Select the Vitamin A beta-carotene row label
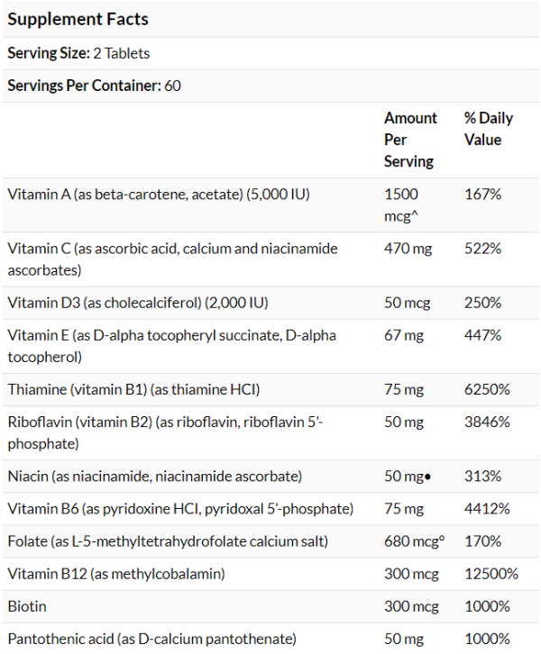 pos(159,195)
